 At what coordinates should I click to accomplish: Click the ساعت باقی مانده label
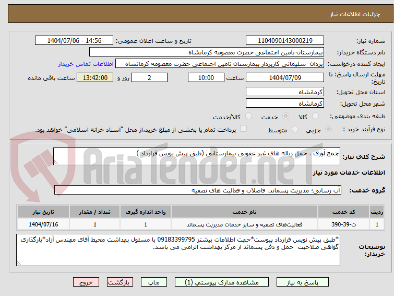(51, 78)
